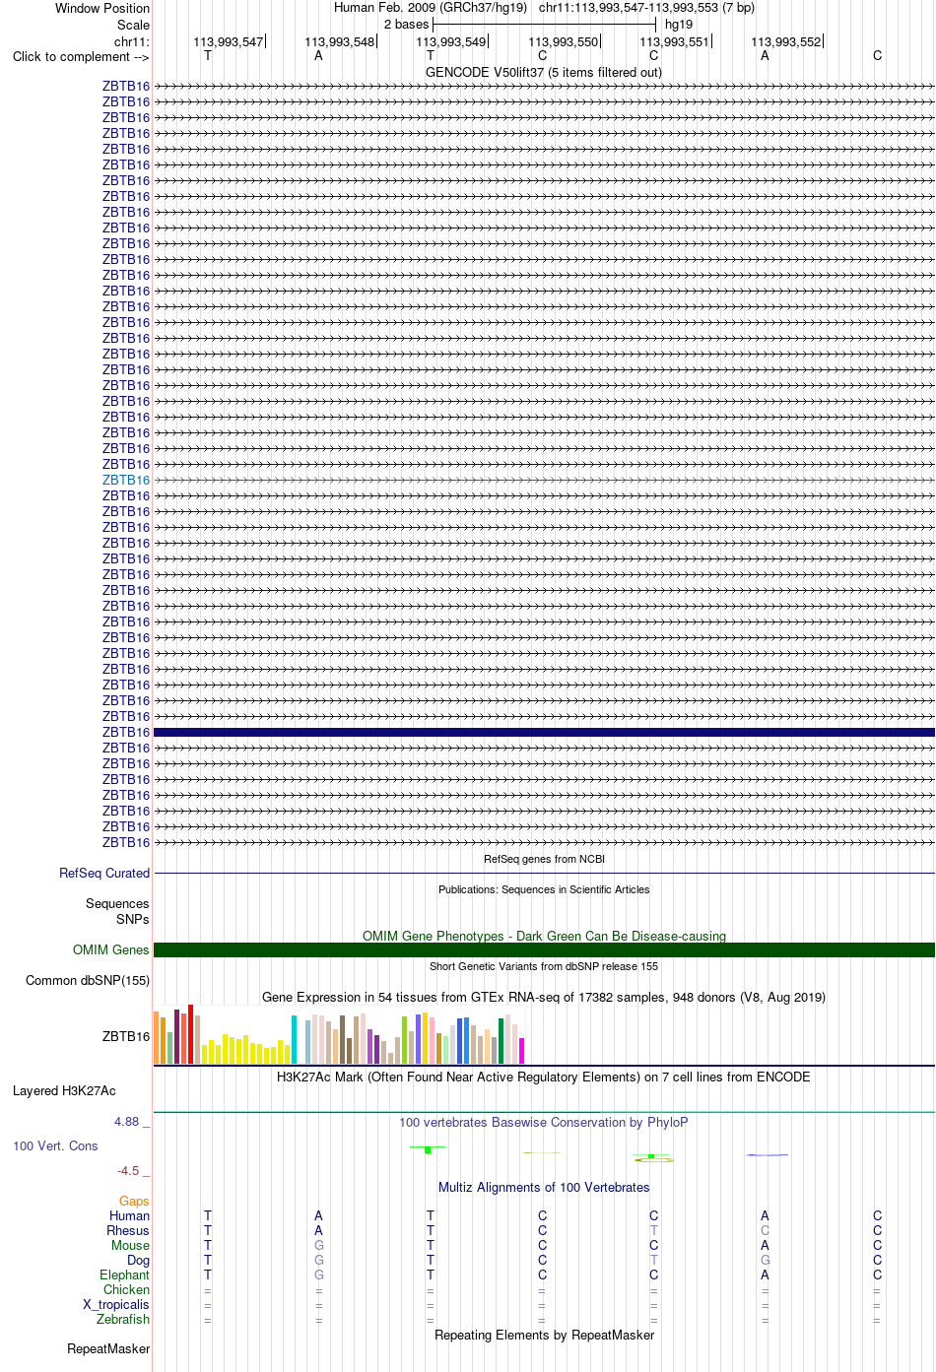Viewport: 936px width, 1372px height.
Task: Select the 'Rhesus' alignment row label
Action: (128, 1230)
